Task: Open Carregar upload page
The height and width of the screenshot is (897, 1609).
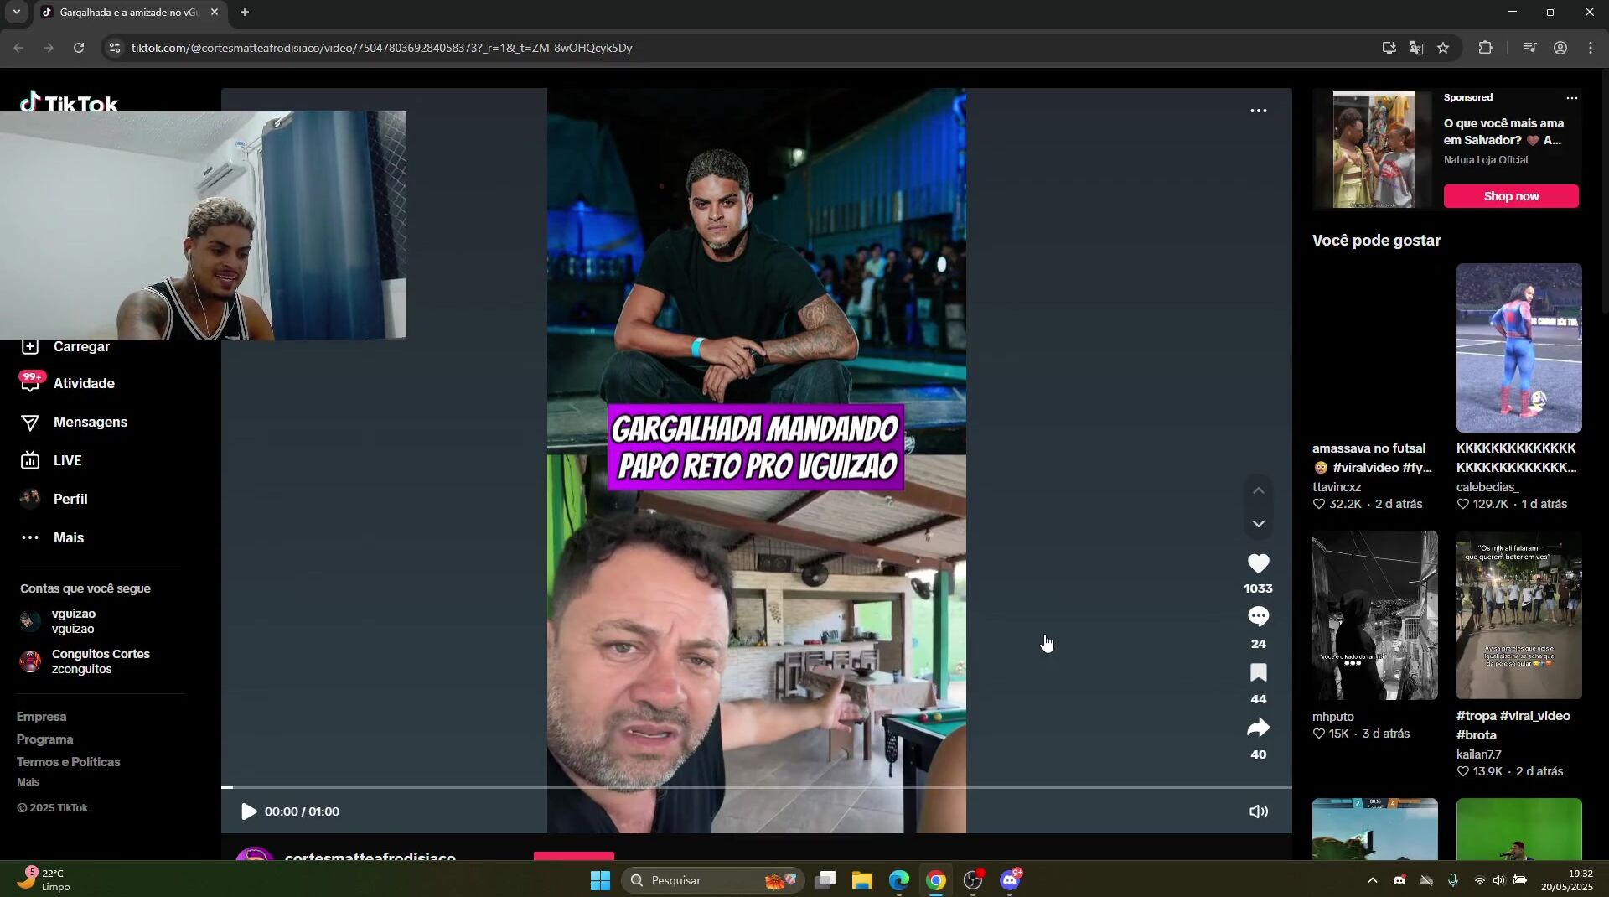Action: (81, 347)
